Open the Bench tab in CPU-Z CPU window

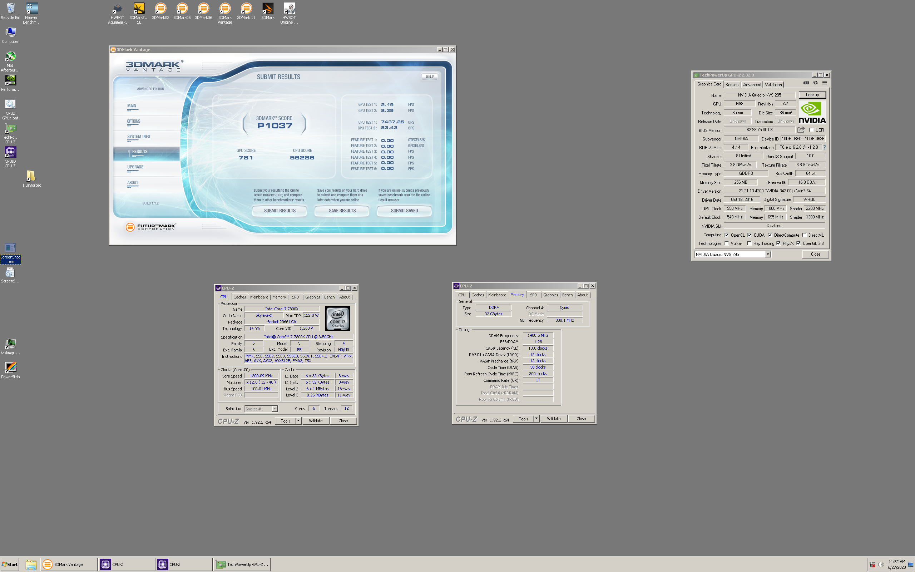click(x=329, y=297)
